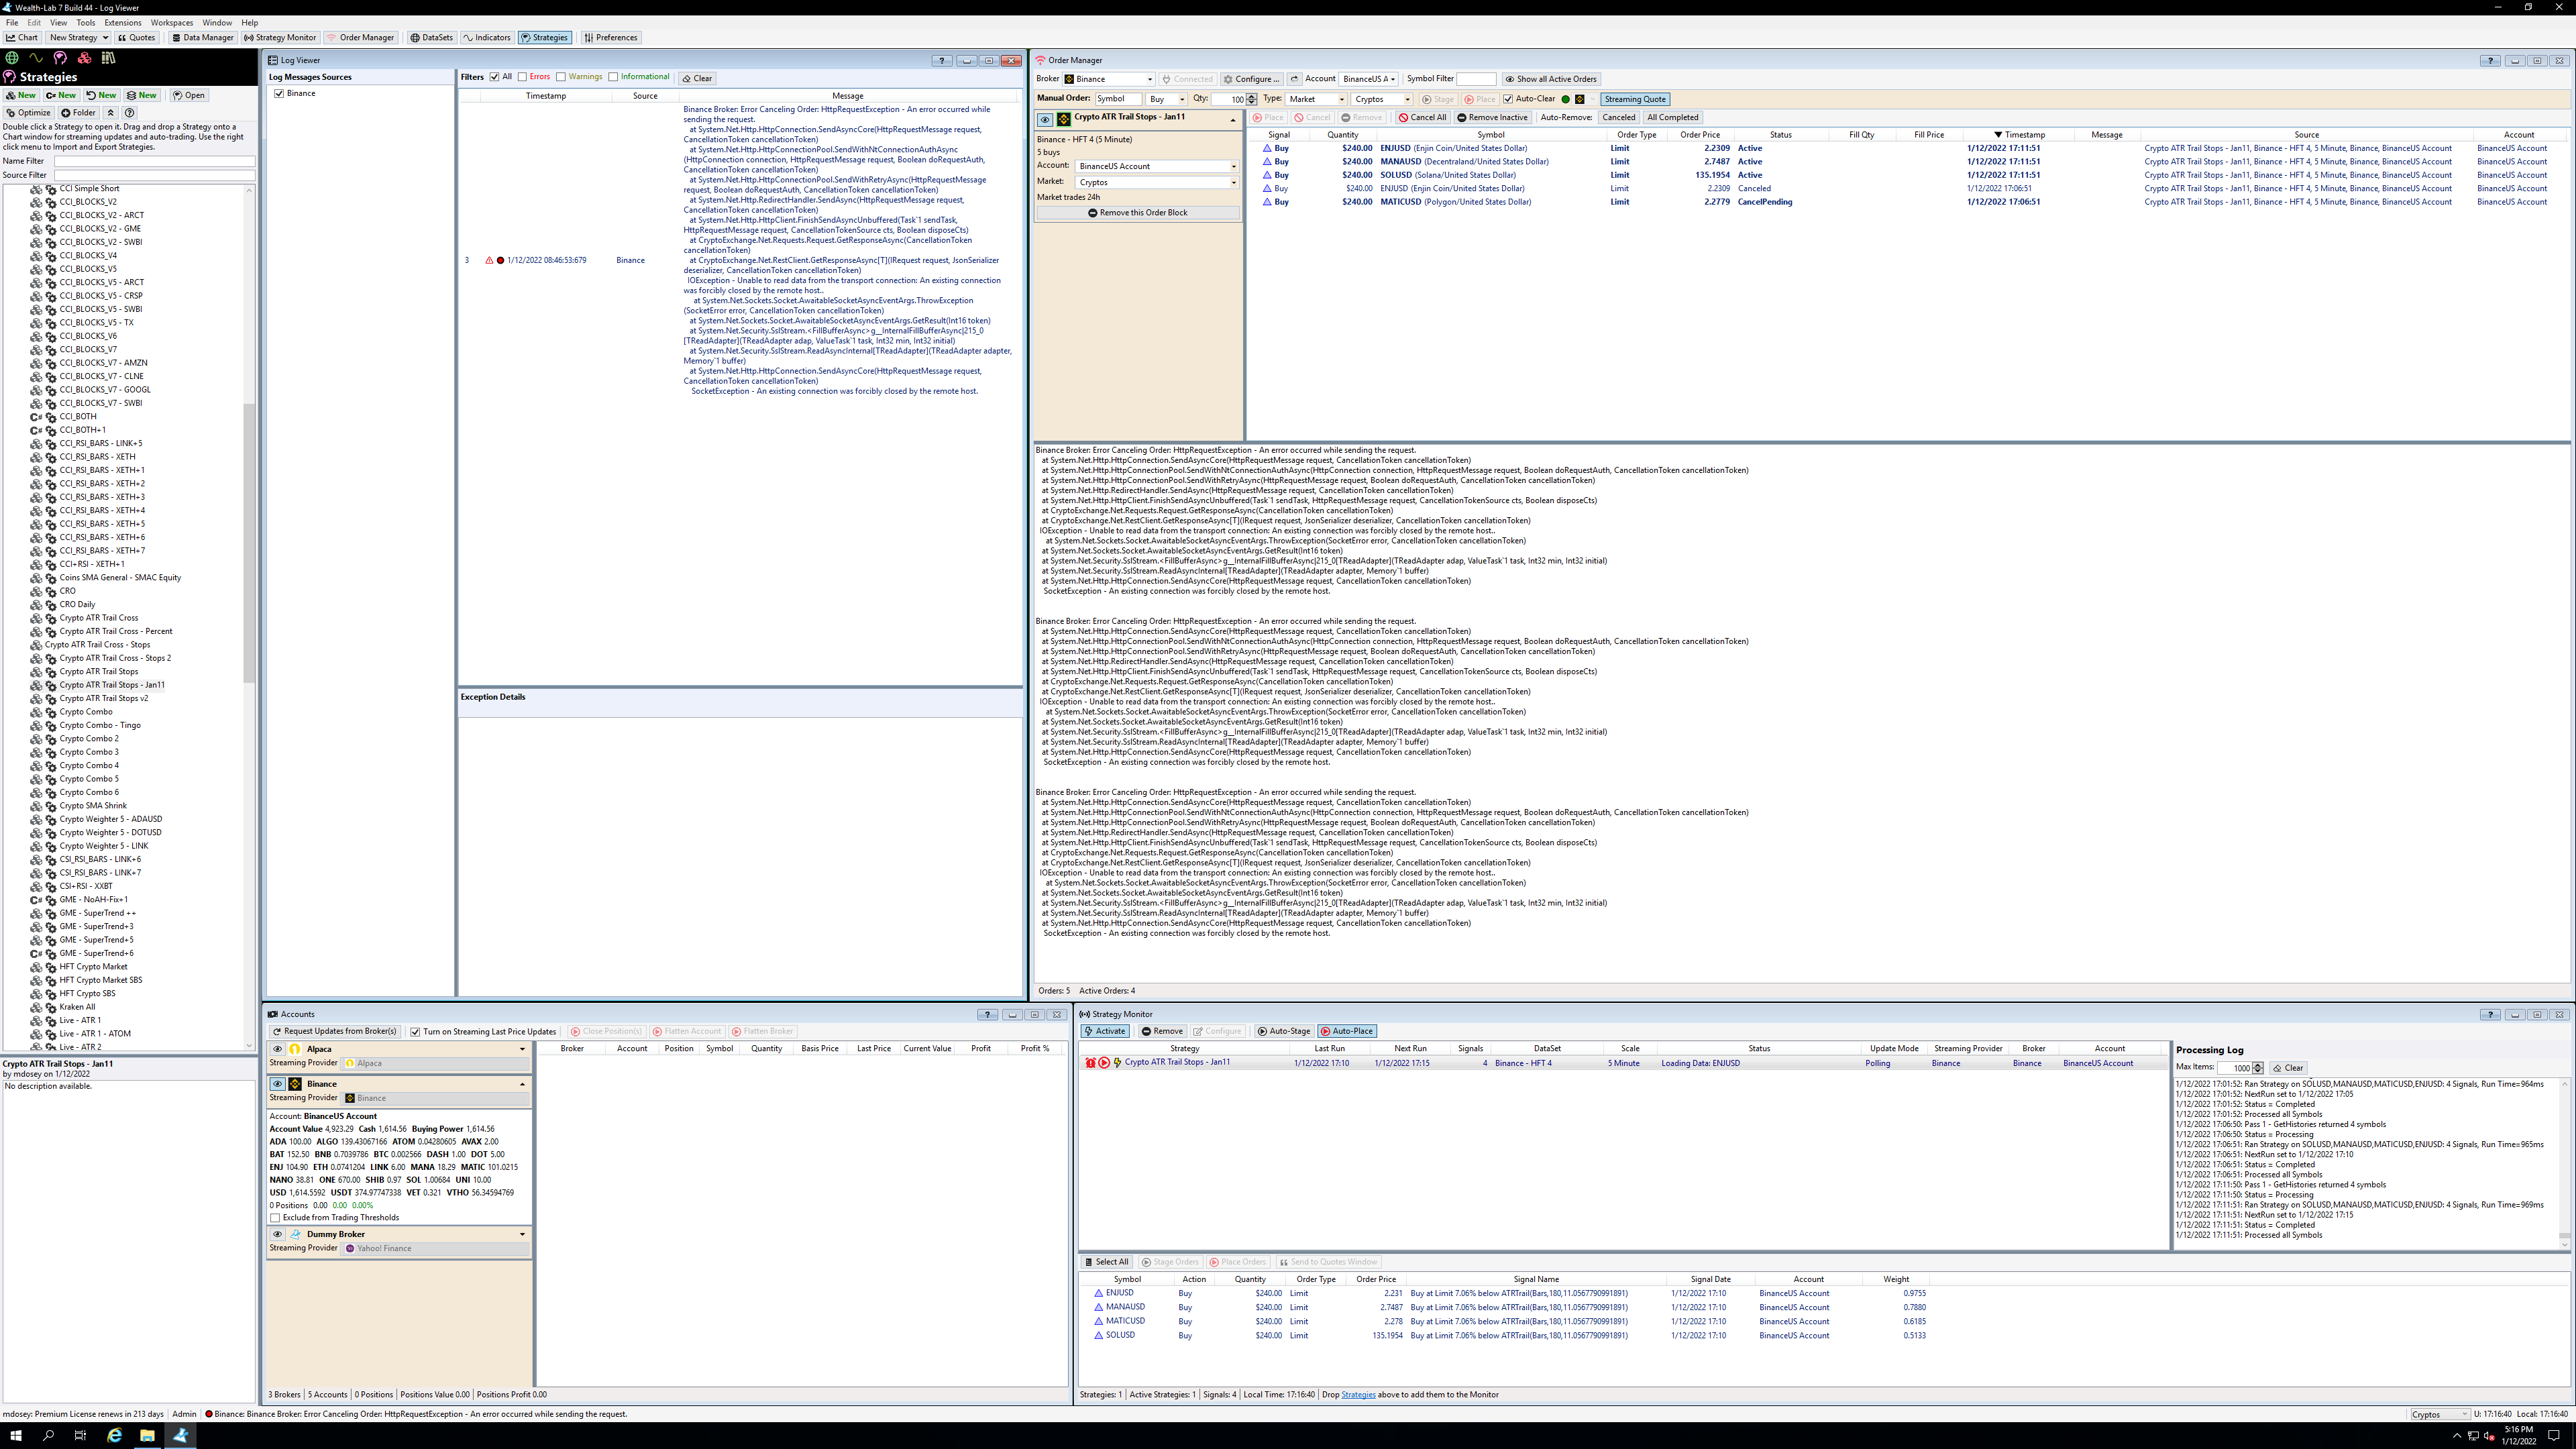Open Internet Explorer from the taskbar
Viewport: 2576px width, 1449px height.
(x=114, y=1435)
